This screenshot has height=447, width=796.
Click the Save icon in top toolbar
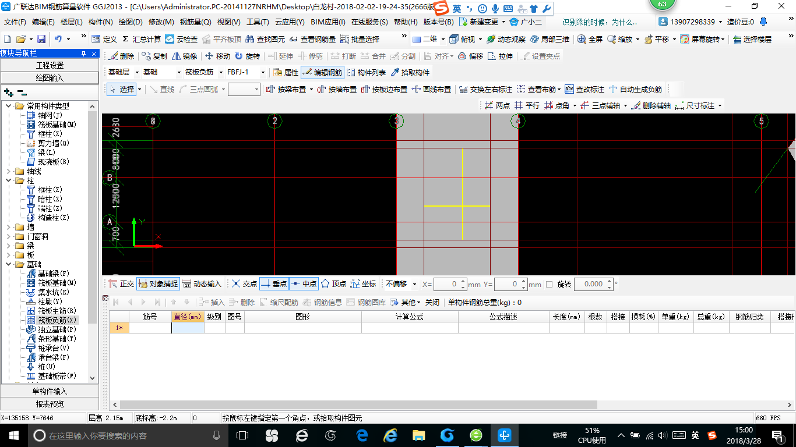click(x=41, y=39)
